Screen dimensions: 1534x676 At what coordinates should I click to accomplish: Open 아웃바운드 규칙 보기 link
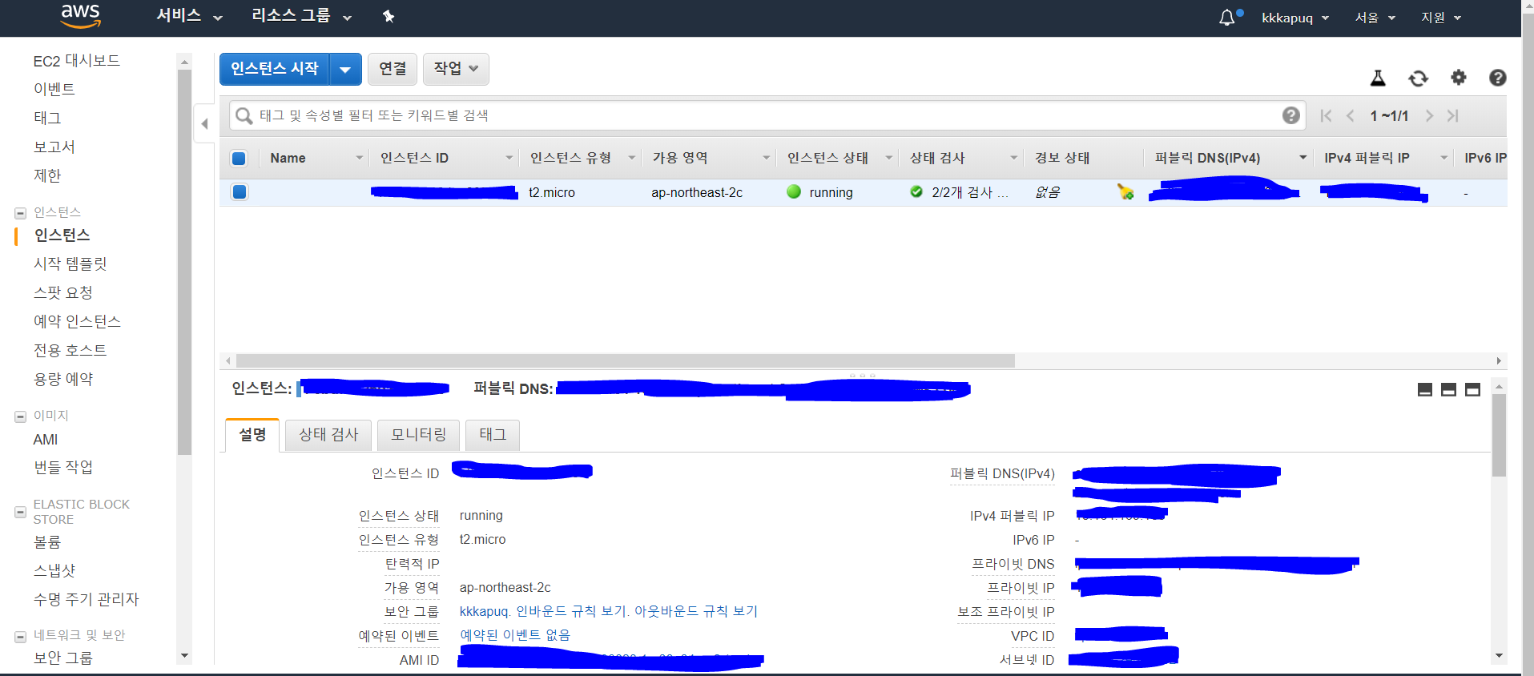[696, 611]
